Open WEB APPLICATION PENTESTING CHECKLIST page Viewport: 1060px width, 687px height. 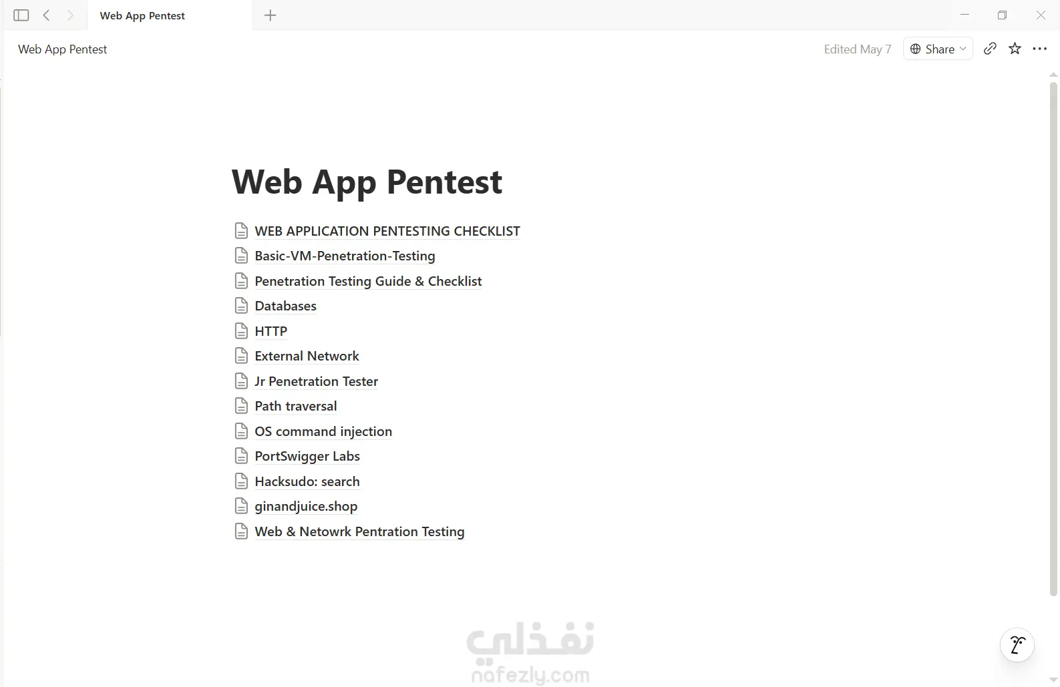point(387,231)
